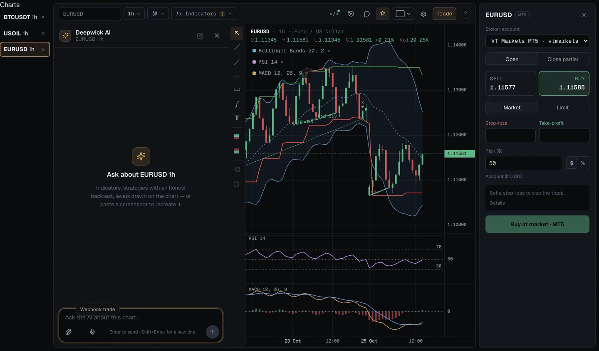Viewport: 599px width, 351px height.
Task: Click the microphone voice input icon
Action: tap(92, 332)
